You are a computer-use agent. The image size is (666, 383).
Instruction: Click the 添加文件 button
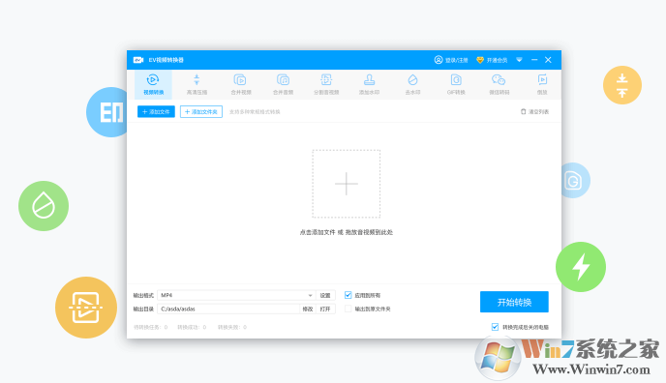[x=156, y=111]
